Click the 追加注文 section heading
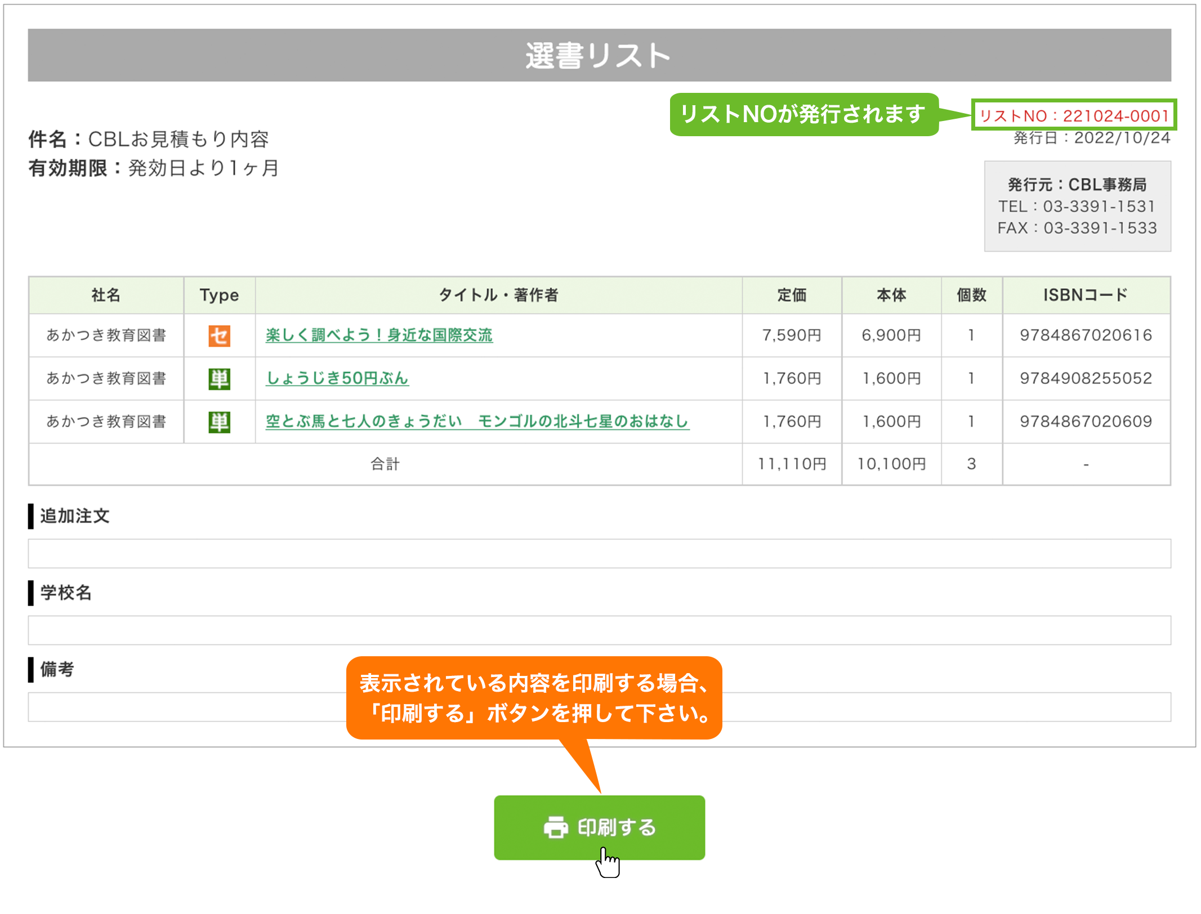Image resolution: width=1201 pixels, height=914 pixels. click(x=74, y=516)
